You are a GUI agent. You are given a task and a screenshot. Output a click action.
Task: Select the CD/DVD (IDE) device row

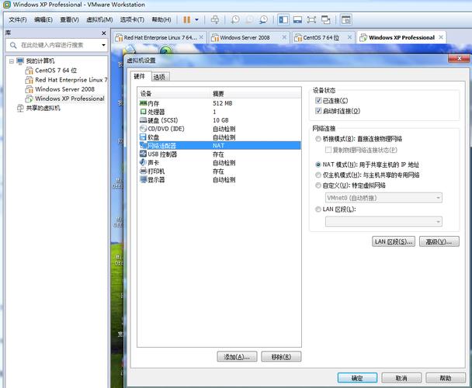(220, 129)
